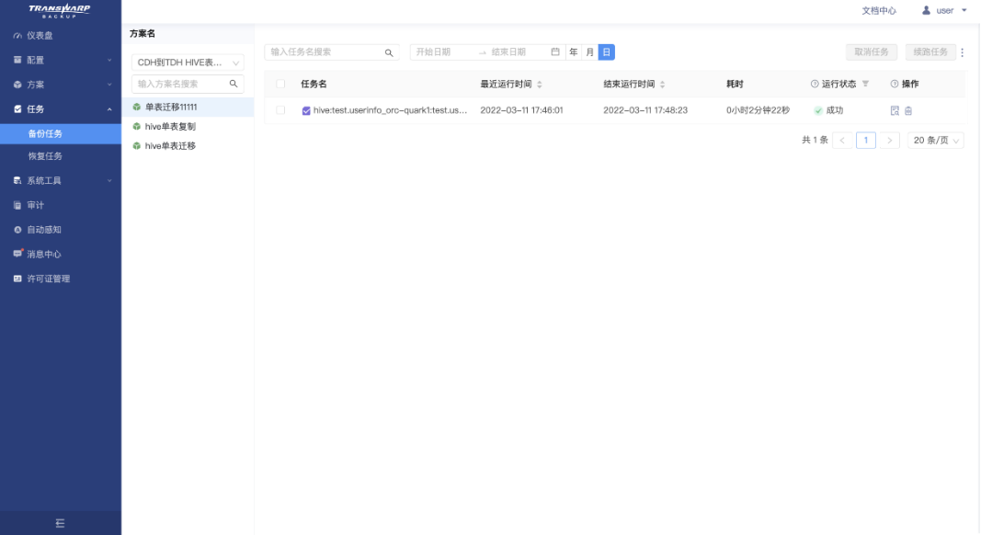The width and height of the screenshot is (981, 535).
Task: Open the 20 条/页 page size dropdown
Action: click(x=936, y=140)
